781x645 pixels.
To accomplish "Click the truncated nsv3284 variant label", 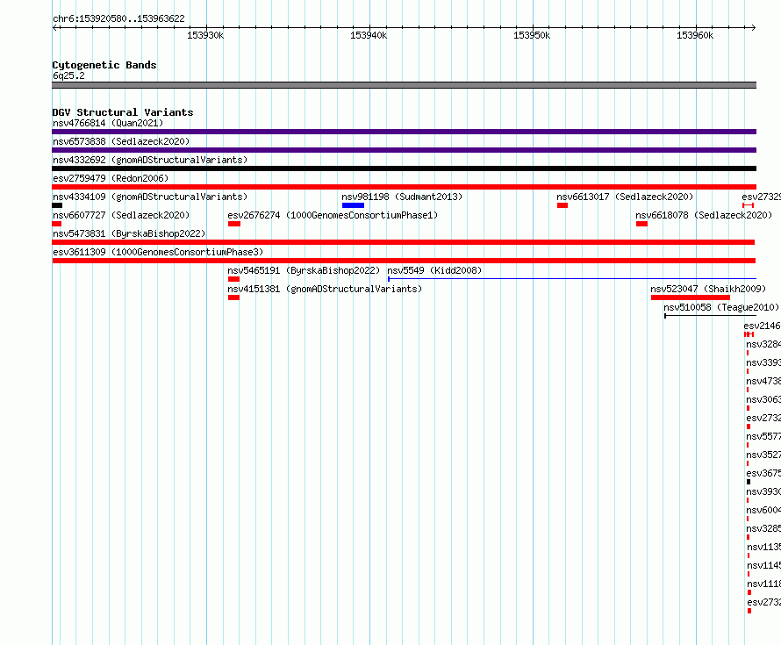I will pos(763,344).
